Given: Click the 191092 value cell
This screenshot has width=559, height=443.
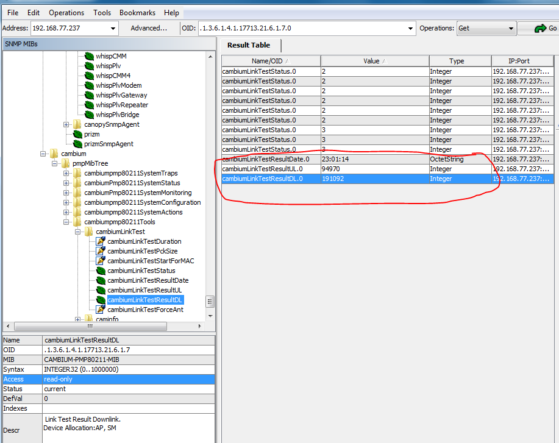Looking at the screenshot, I should (375, 179).
